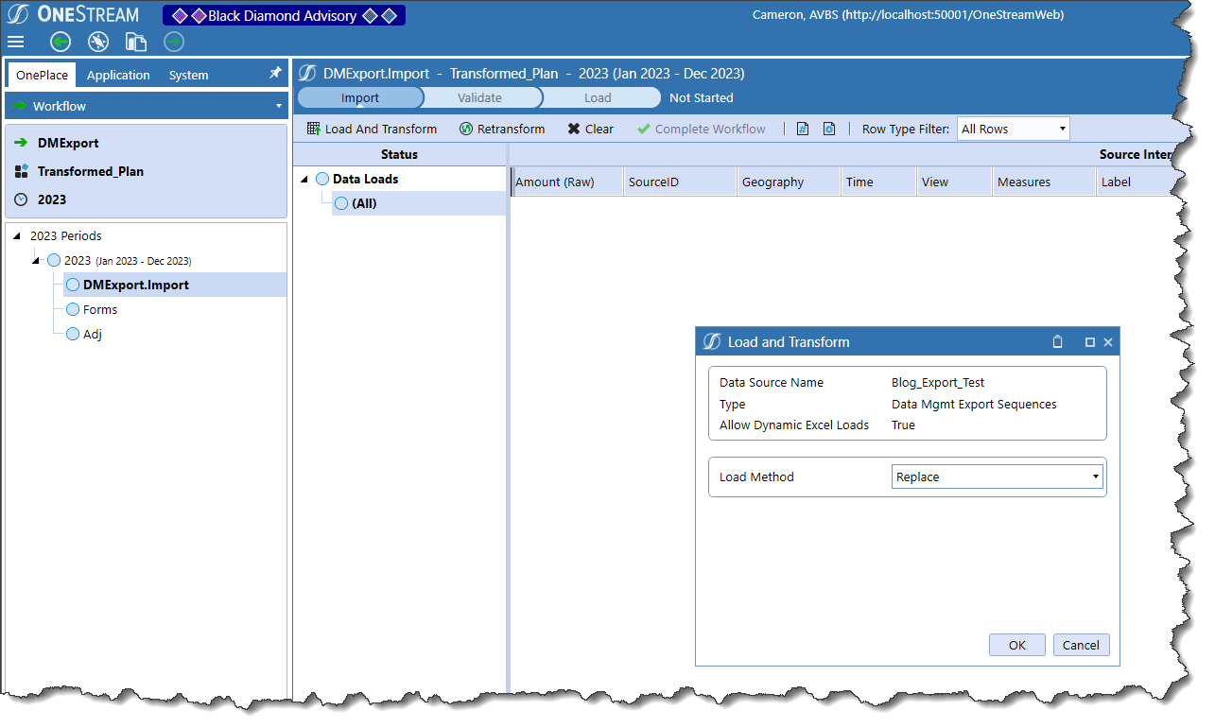Click the Blog_Export_Test data source name
The height and width of the screenshot is (728, 1215).
938,383
